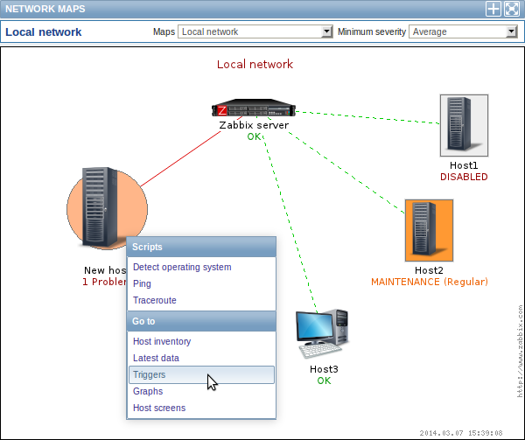Open the Minimum severity dropdown

[463, 31]
